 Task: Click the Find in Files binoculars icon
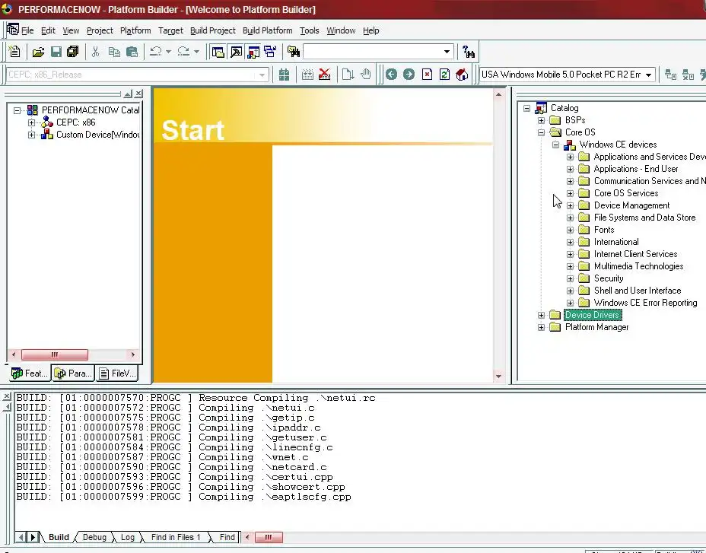294,52
